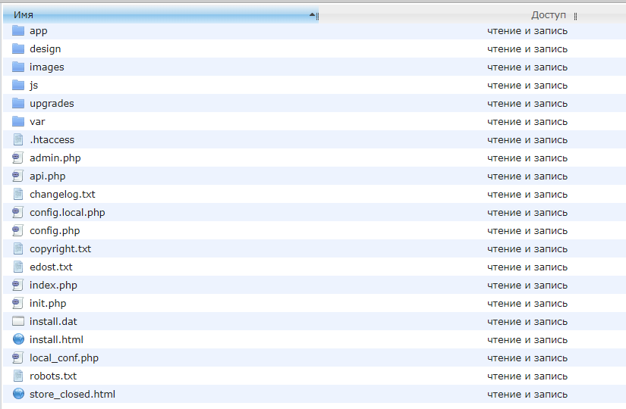Select the api.php file name
This screenshot has height=409, width=626.
(48, 176)
